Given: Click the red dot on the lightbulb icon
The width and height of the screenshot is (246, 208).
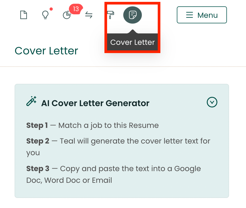Looking at the screenshot, I should pyautogui.click(x=51, y=9).
